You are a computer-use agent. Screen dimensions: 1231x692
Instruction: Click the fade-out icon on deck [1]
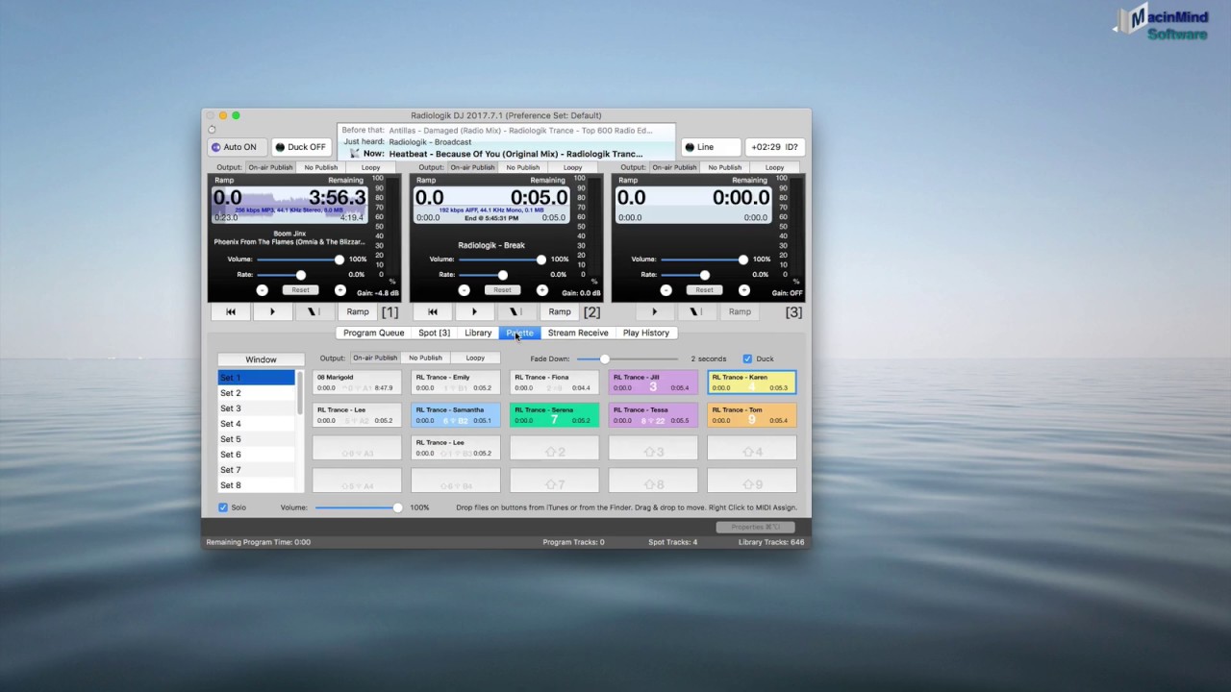(314, 311)
